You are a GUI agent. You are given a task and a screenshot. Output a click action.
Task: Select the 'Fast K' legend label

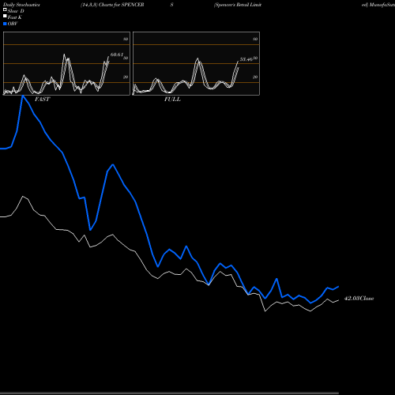click(x=14, y=17)
